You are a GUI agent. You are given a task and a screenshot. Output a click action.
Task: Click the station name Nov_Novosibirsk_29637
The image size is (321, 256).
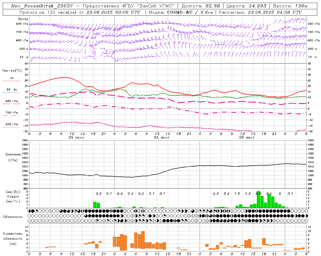tap(42, 6)
